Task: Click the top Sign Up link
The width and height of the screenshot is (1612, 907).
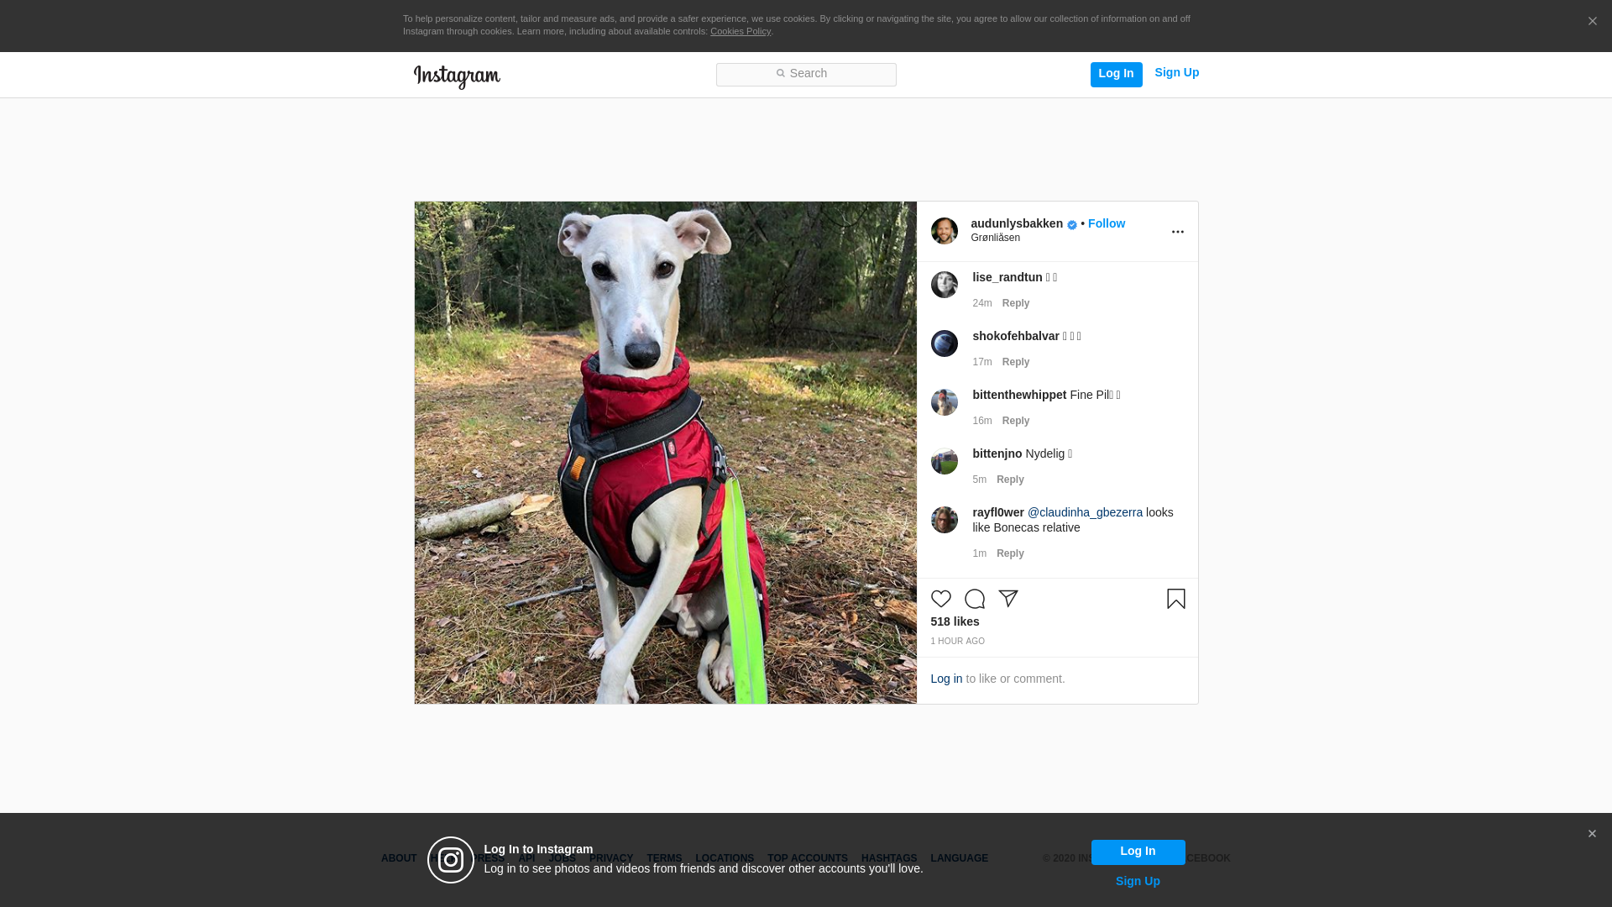Action: click(1177, 73)
